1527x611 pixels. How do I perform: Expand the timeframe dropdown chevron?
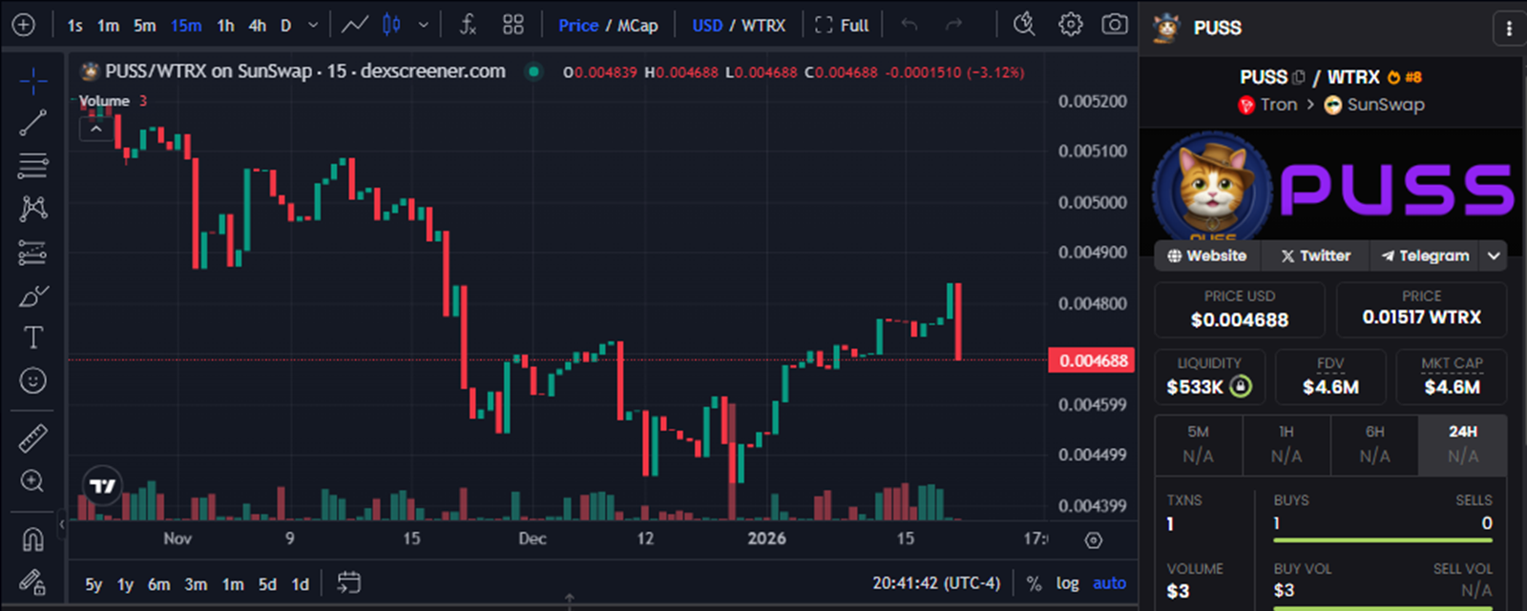tap(313, 26)
